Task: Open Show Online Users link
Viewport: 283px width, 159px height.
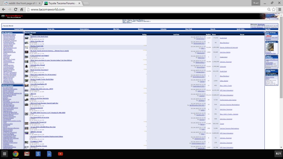Action: 270,77
